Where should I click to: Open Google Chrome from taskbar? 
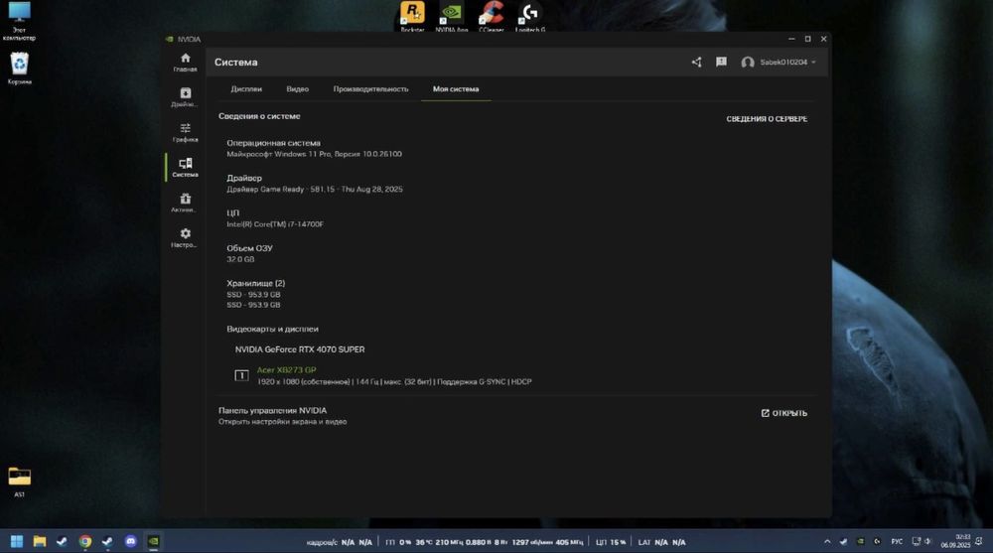[84, 542]
